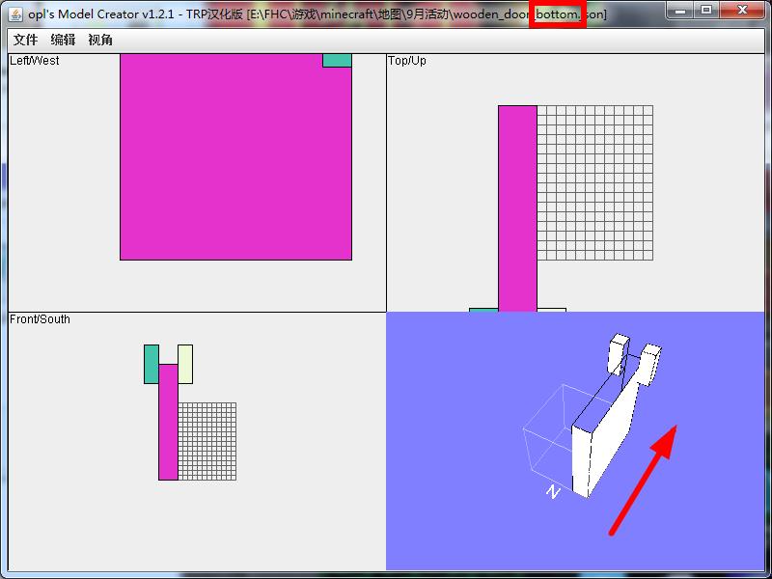Click the Top/Up viewport label
This screenshot has width=772, height=579.
pyautogui.click(x=406, y=61)
